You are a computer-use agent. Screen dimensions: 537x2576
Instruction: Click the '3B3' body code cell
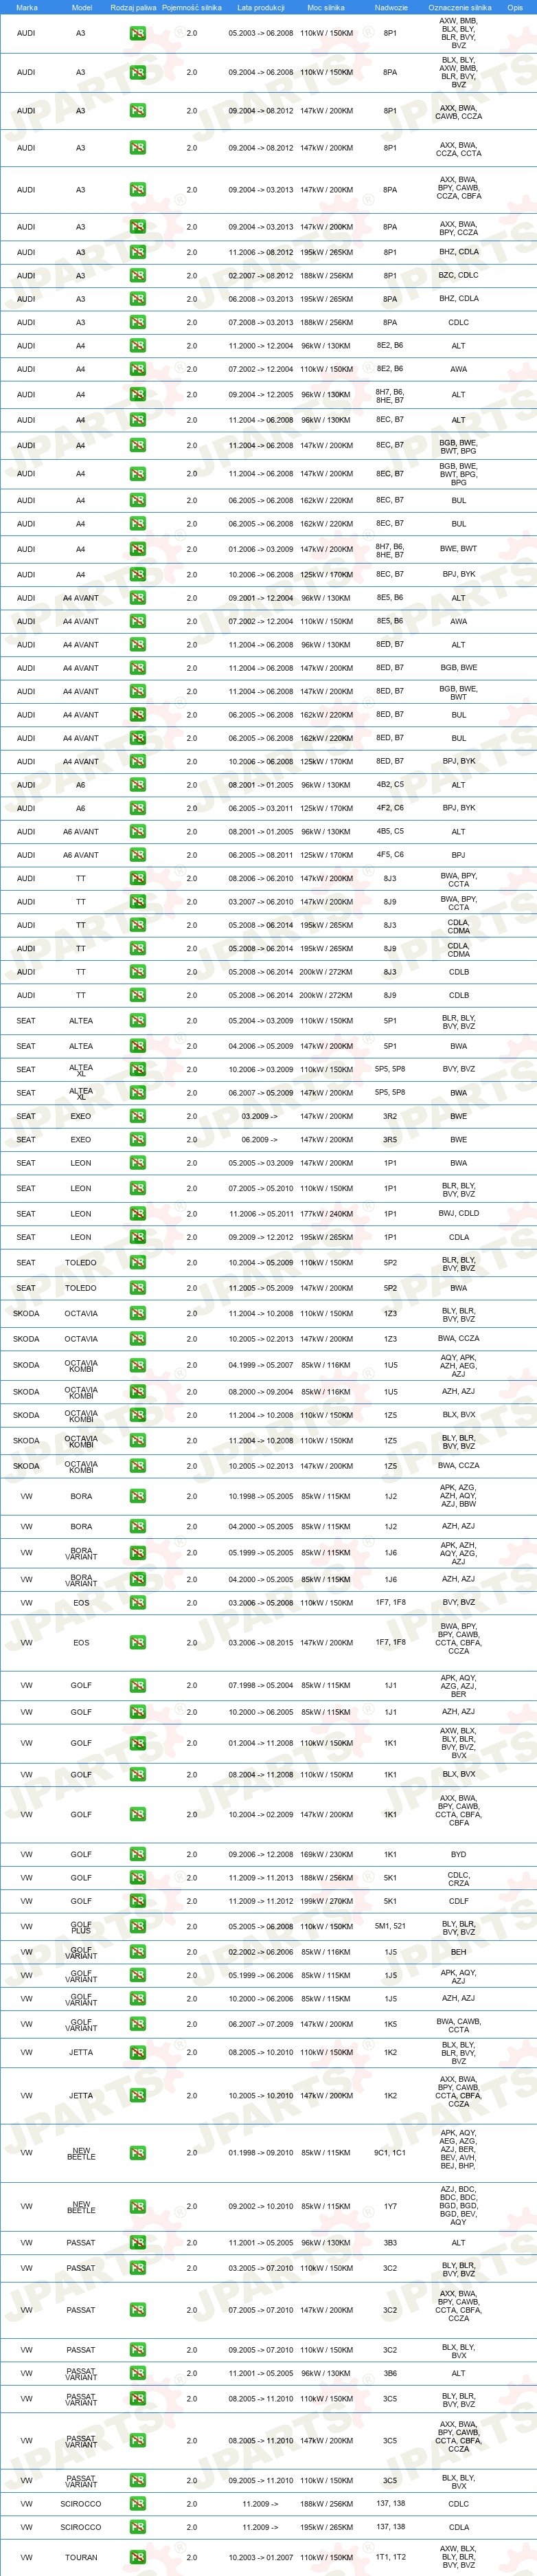[x=390, y=2242]
